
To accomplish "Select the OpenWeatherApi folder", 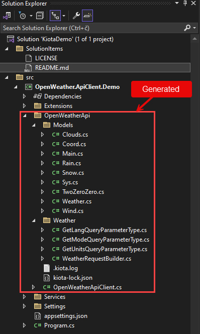I will point(67,116).
